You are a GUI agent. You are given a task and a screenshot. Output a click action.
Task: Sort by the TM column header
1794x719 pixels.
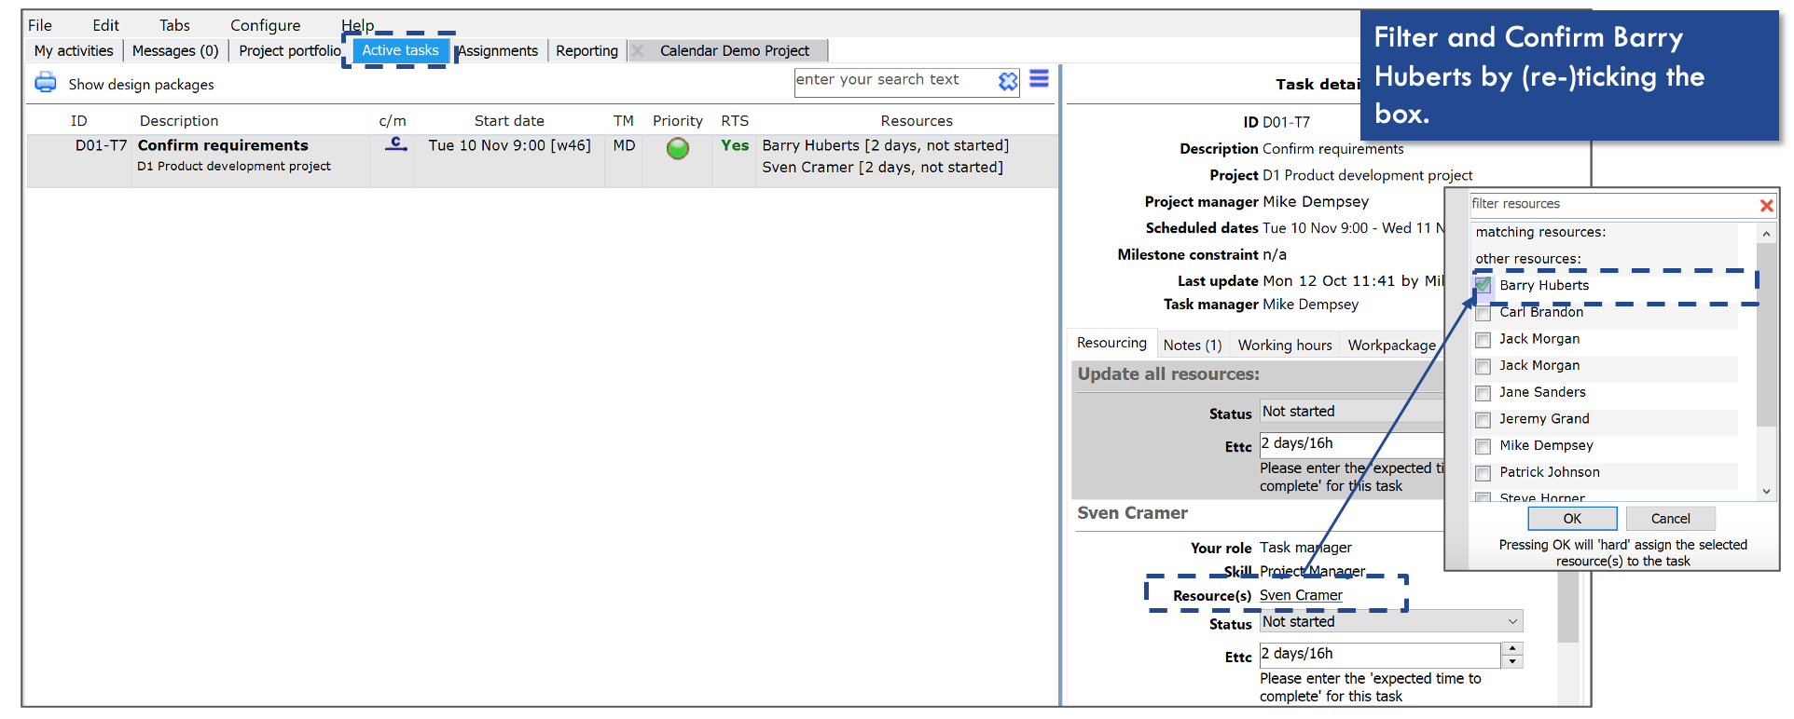[x=623, y=121]
